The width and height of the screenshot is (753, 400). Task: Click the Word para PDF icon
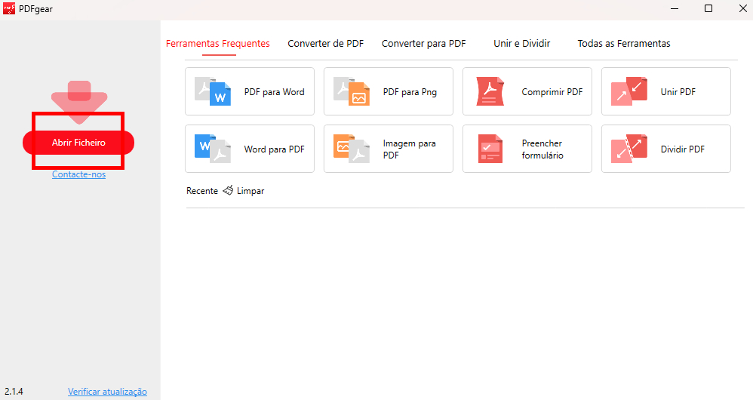click(213, 149)
